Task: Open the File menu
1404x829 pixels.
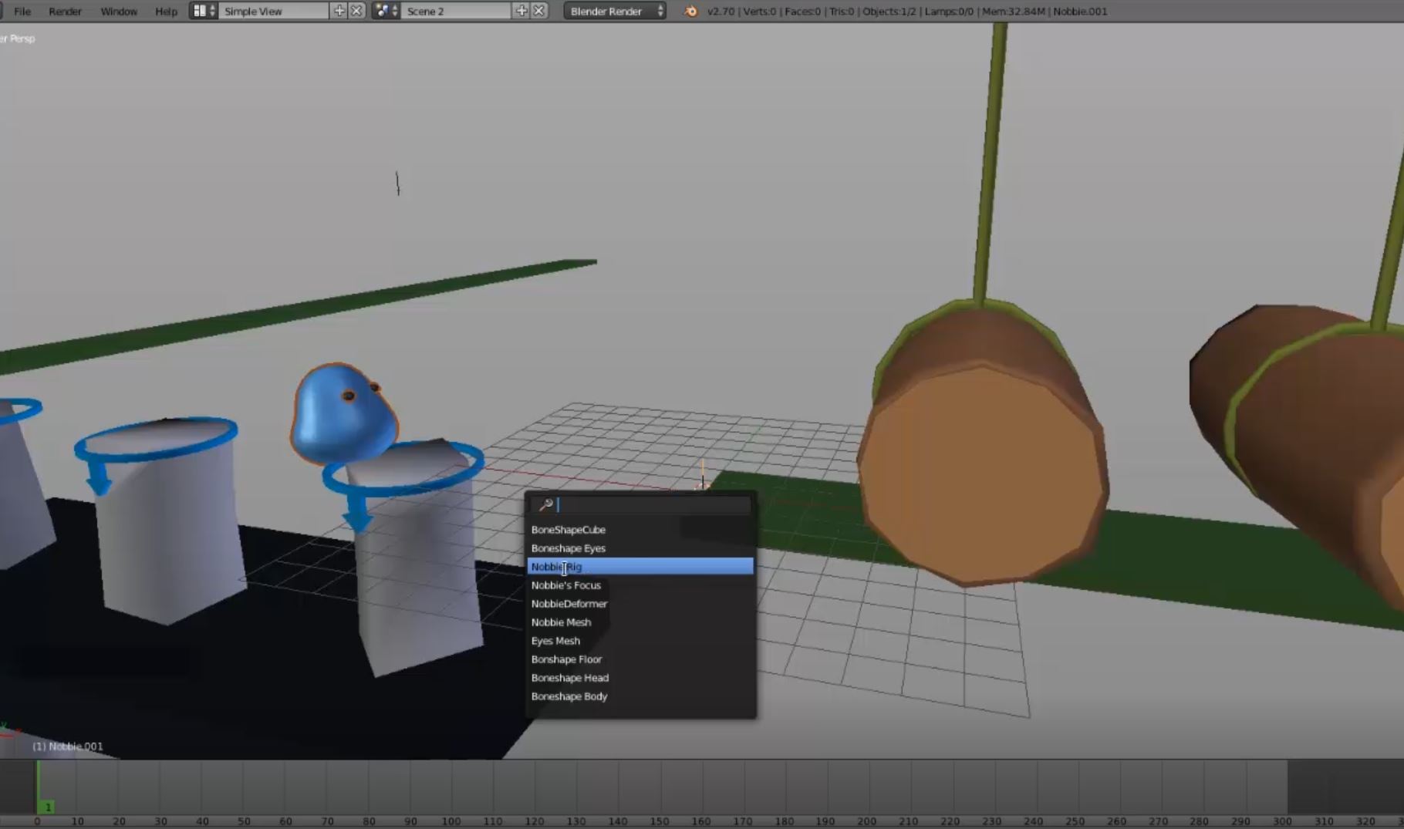Action: pos(22,11)
